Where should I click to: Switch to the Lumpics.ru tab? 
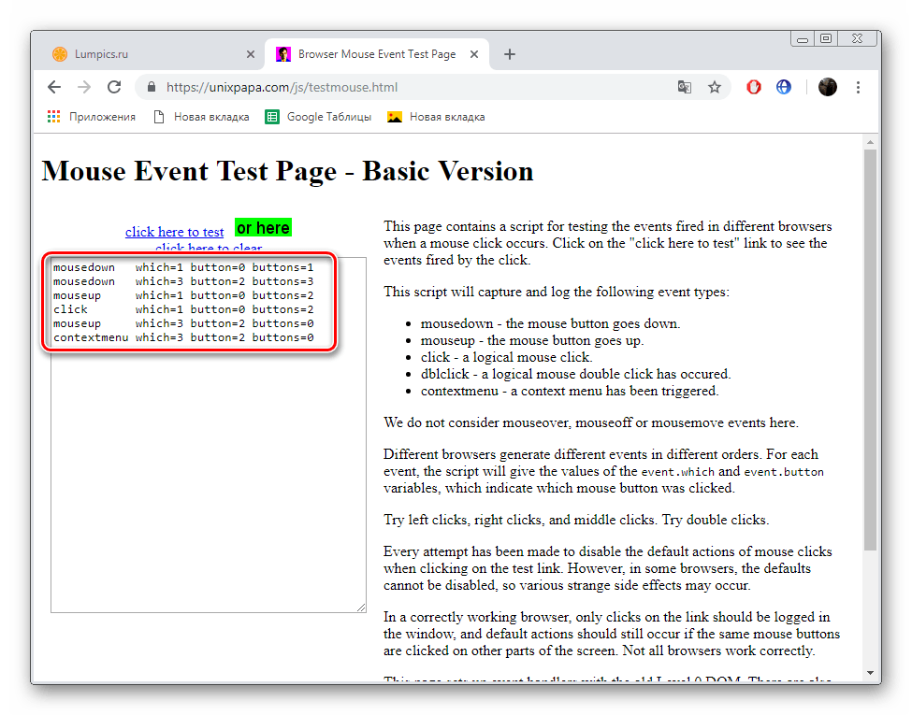[x=140, y=54]
